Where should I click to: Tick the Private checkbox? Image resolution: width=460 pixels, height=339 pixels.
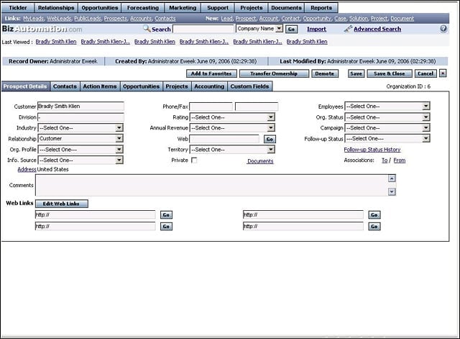194,160
